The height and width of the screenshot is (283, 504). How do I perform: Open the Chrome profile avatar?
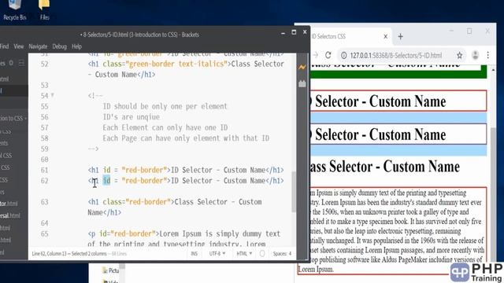pos(476,55)
